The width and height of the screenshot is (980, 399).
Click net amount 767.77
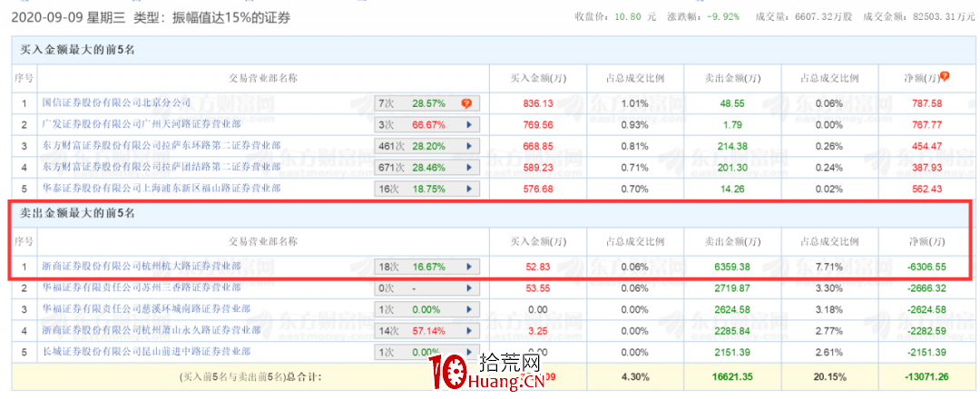pos(927,125)
